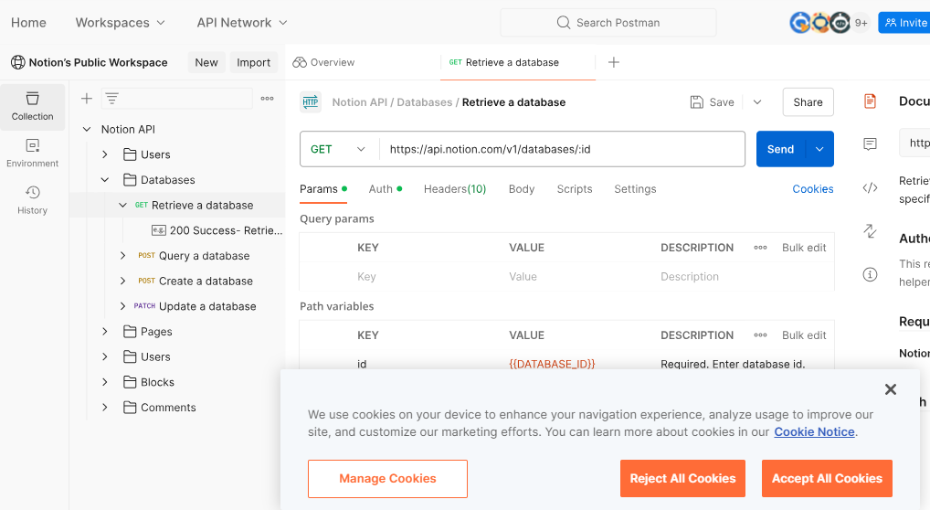The image size is (930, 510).
Task: Click the HTTP request type icon
Action: (311, 102)
